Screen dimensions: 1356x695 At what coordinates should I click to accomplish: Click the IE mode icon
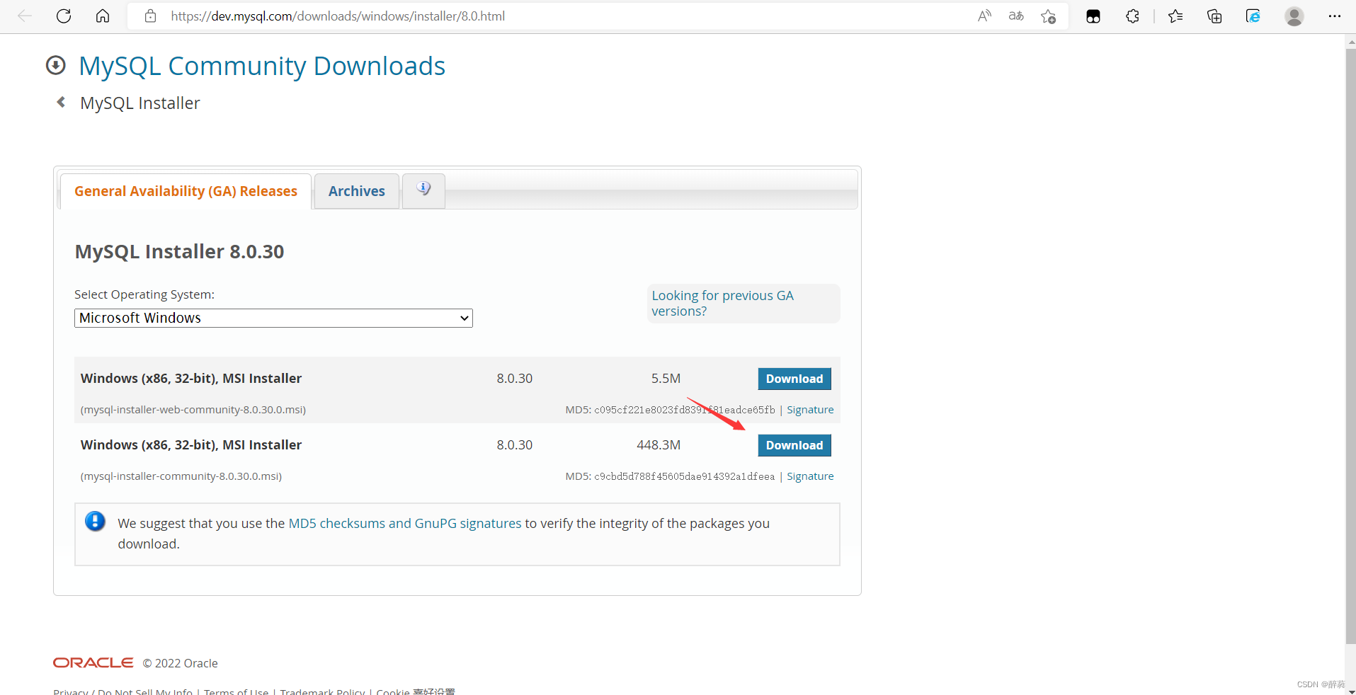pos(1253,16)
